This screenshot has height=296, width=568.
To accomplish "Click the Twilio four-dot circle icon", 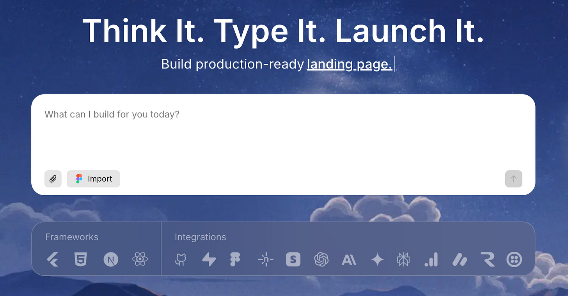I will coord(514,259).
